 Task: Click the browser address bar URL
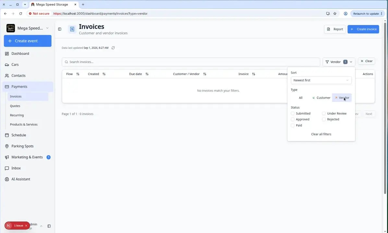pyautogui.click(x=101, y=14)
